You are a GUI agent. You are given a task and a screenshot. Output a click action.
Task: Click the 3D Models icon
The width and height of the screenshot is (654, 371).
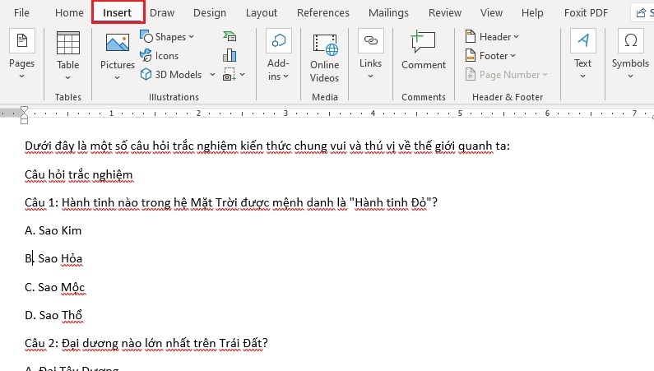(146, 74)
